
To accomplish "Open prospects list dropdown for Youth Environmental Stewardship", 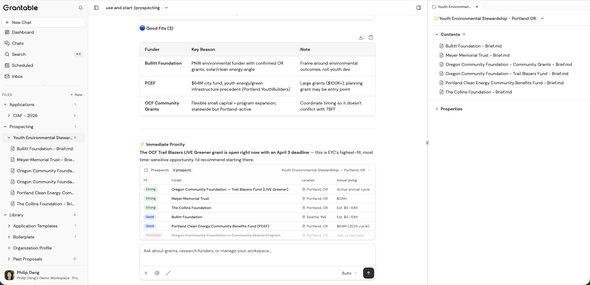I will pos(370,170).
